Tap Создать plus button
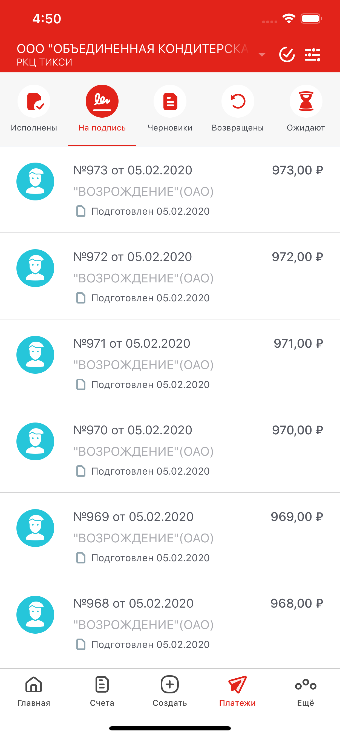Image resolution: width=340 pixels, height=737 pixels. point(170,691)
